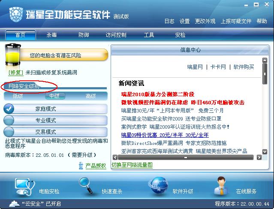
Task: Open news 亚洲首家完成西海岸测试大满贯
Action: (184, 151)
